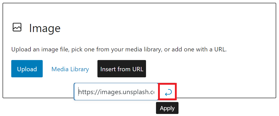Click the Apply tooltip label
This screenshot has width=279, height=116.
[x=167, y=108]
